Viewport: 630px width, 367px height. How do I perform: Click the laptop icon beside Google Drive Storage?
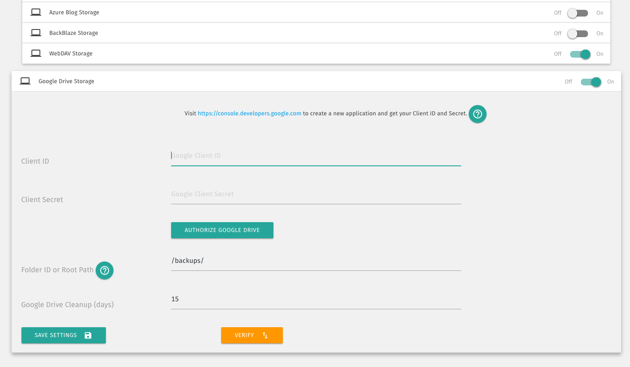click(x=25, y=81)
